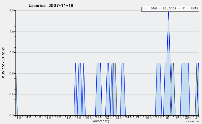Screen dimensions: 202x124
Task: Click the '3 h' x-axis label
Action: click(x=19, y=117)
